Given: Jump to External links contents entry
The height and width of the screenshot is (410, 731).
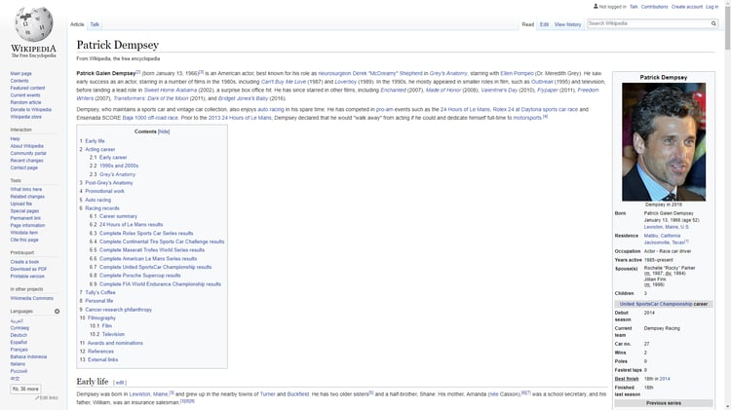Looking at the screenshot, I should pyautogui.click(x=102, y=359).
